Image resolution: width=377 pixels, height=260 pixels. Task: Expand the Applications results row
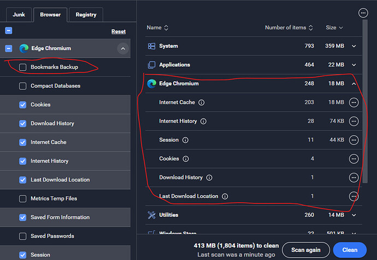354,65
